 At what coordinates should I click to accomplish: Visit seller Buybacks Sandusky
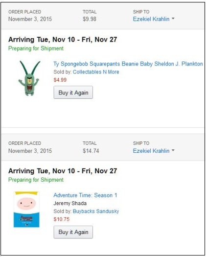click(x=96, y=211)
